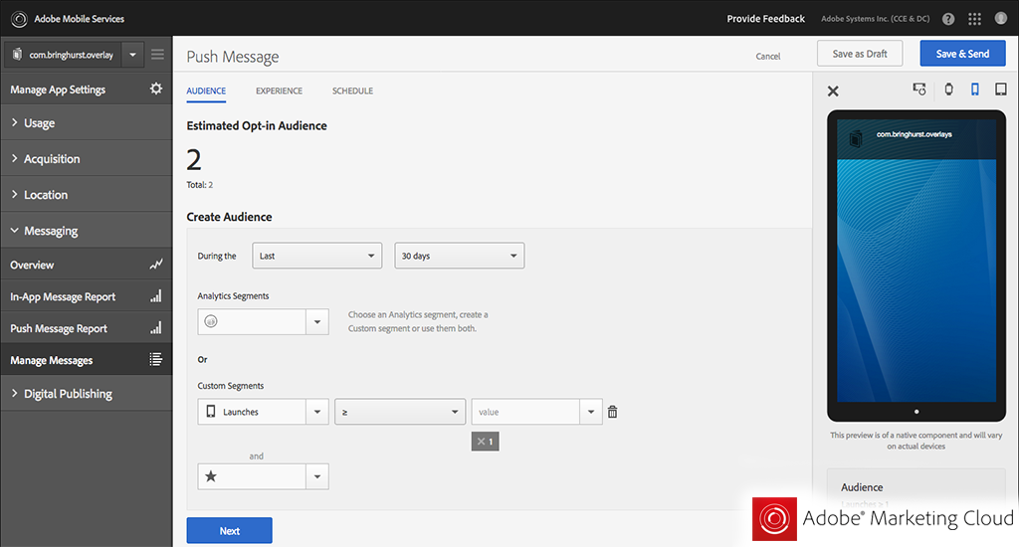Close the device preview panel
The height and width of the screenshot is (547, 1019).
(x=833, y=91)
